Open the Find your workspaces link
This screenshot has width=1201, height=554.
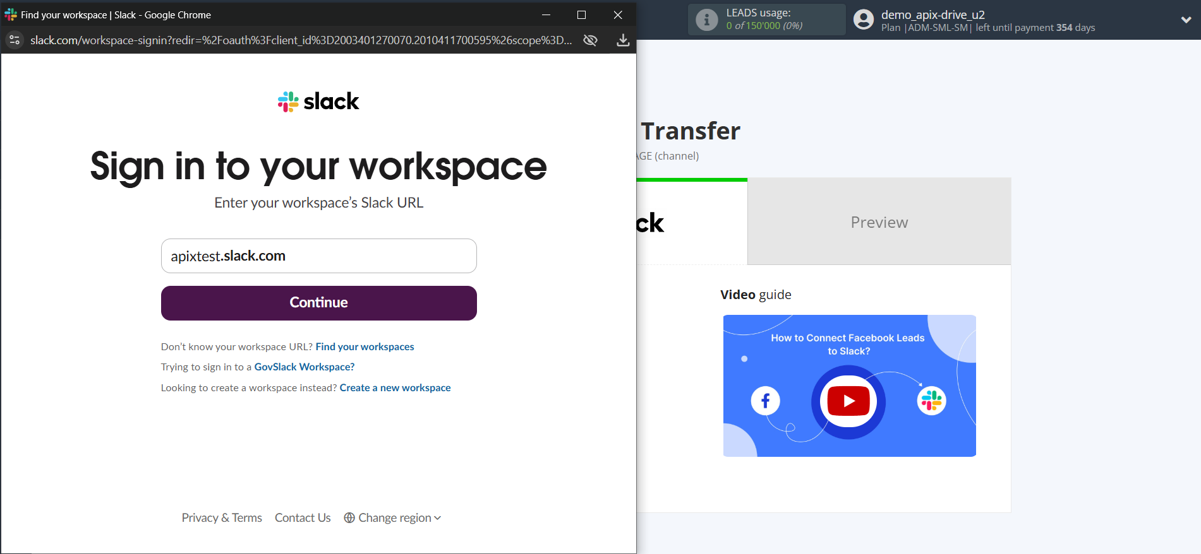[x=365, y=347]
